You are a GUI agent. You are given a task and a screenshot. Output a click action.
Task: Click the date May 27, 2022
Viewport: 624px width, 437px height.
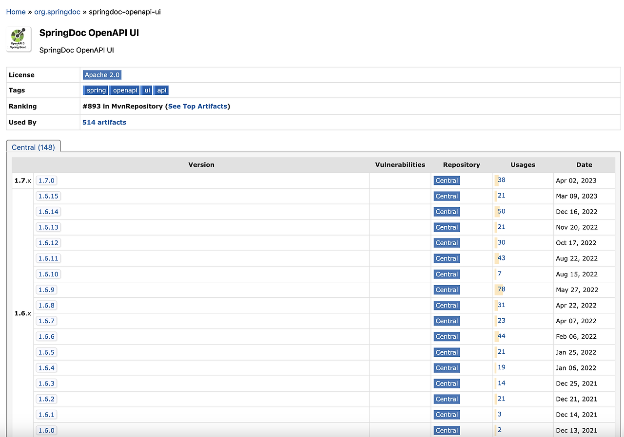577,290
